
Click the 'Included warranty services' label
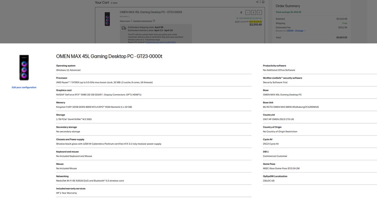(x=71, y=188)
